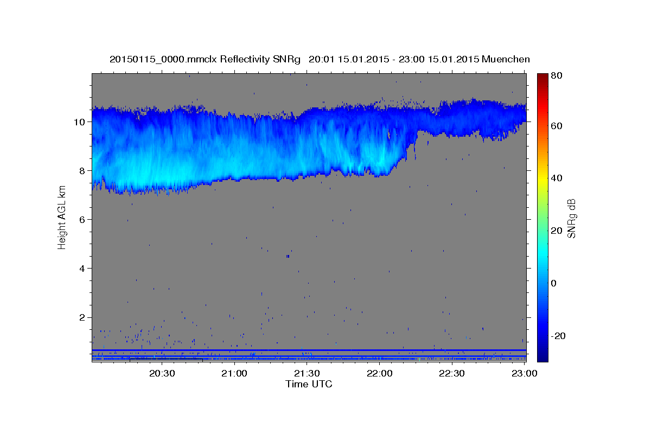Click the height tick label 10

(79, 122)
